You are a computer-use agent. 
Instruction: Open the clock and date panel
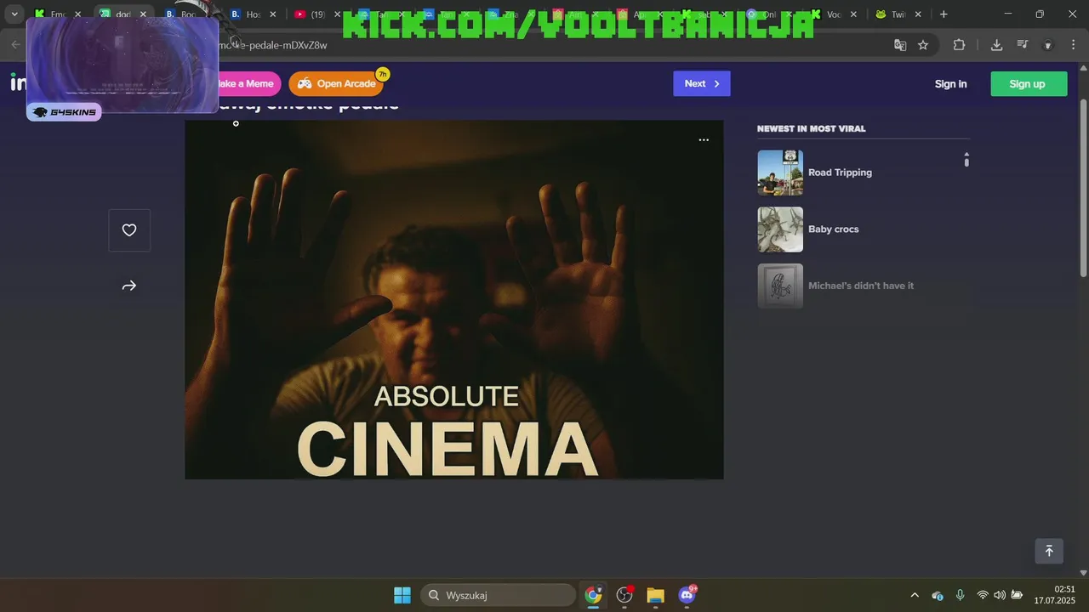coord(1055,595)
